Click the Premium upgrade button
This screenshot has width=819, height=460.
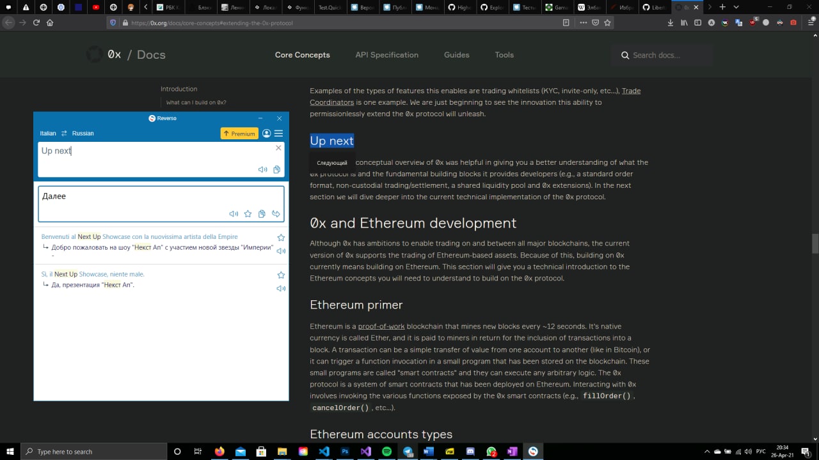239,134
